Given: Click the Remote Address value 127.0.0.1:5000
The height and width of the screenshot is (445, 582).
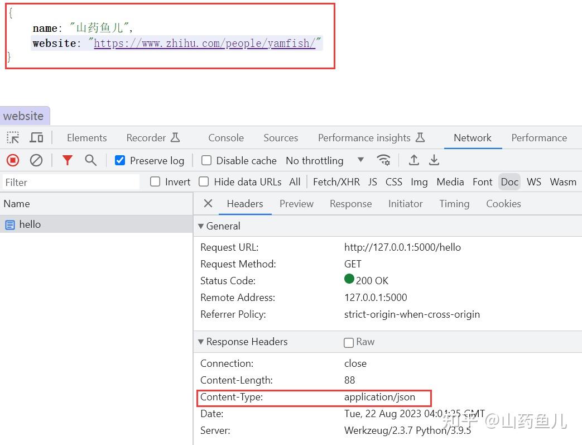Looking at the screenshot, I should pyautogui.click(x=376, y=298).
